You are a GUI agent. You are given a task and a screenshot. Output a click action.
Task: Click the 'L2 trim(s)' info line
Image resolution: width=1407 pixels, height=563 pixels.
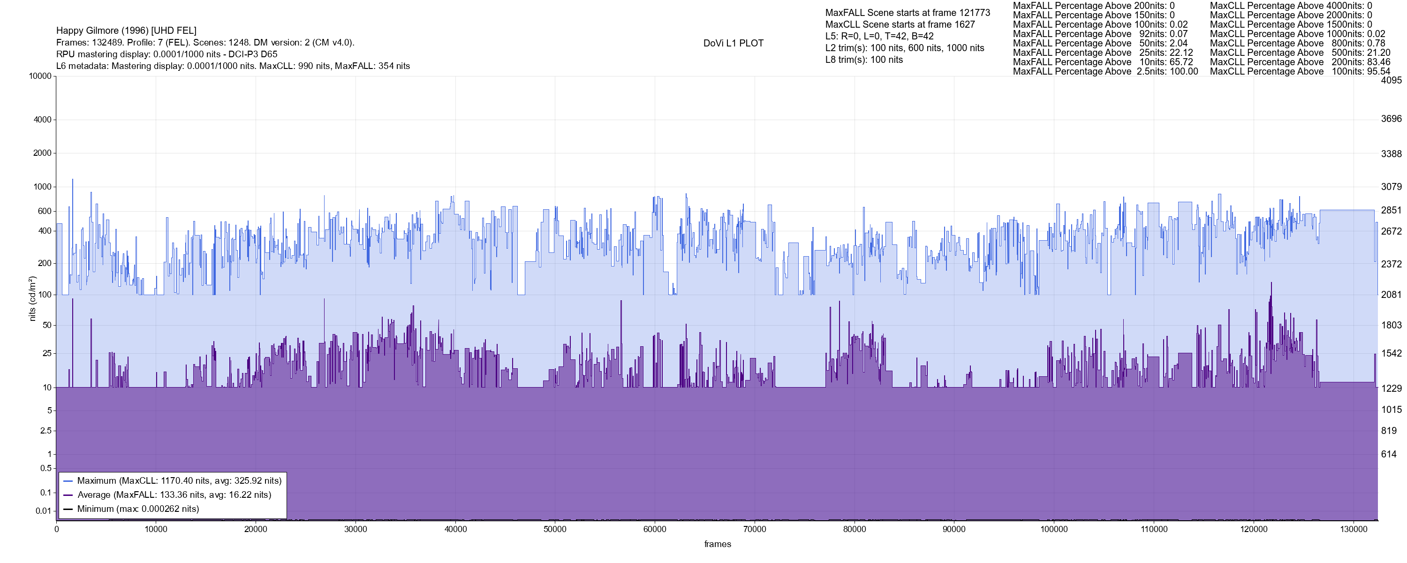tap(905, 48)
